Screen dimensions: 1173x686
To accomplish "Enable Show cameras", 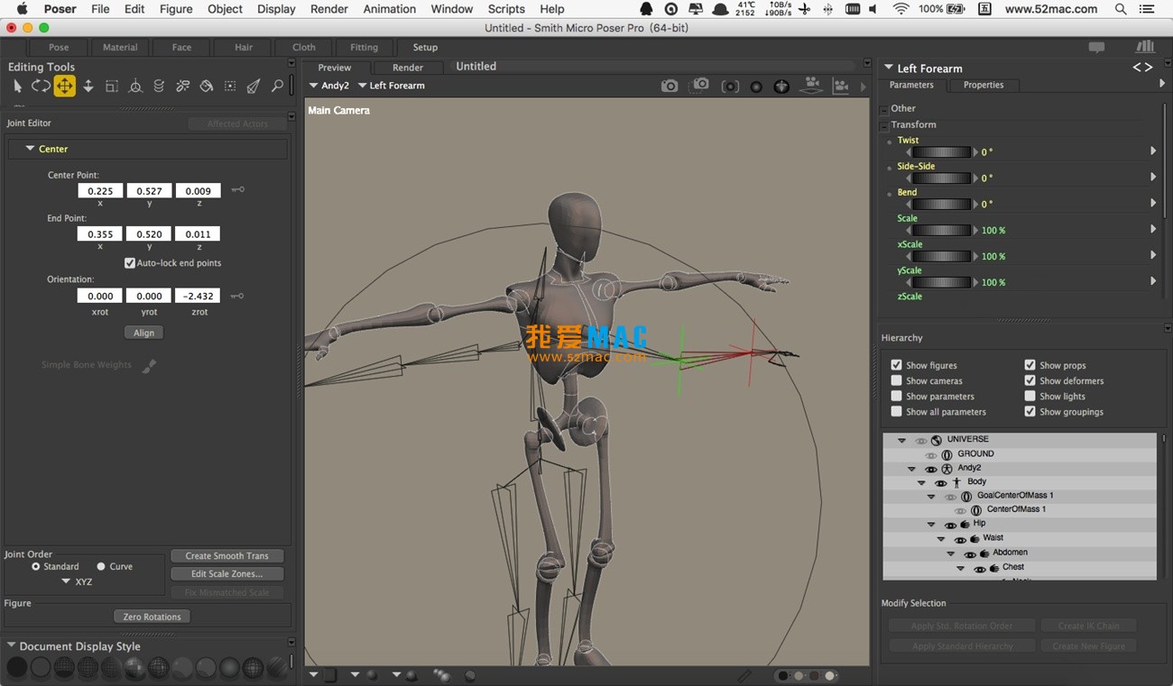I will 897,380.
